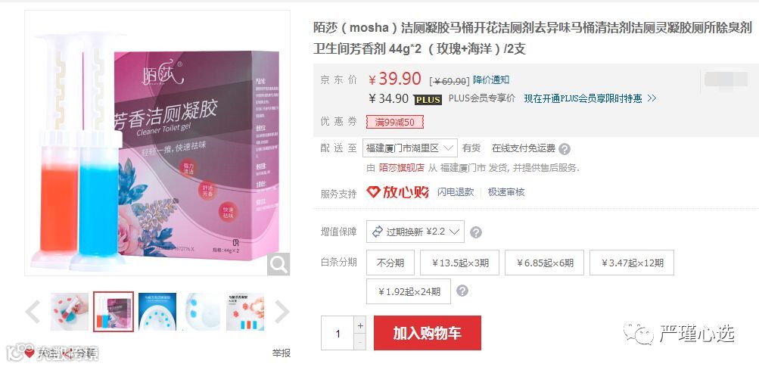
Task: Expand PLUS member offer link arrows
Action: [x=652, y=98]
